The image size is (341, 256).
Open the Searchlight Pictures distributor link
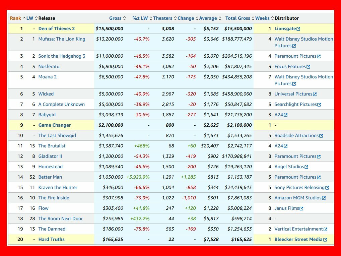click(295, 105)
